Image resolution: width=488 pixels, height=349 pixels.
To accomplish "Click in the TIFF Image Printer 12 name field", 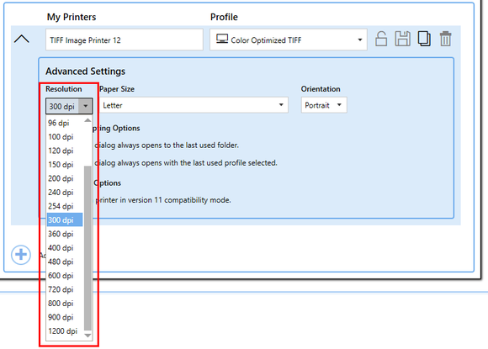I will (125, 40).
